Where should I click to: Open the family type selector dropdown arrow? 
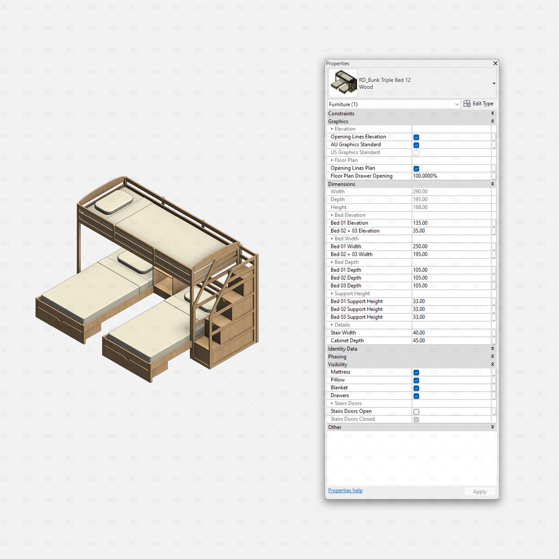click(x=494, y=84)
